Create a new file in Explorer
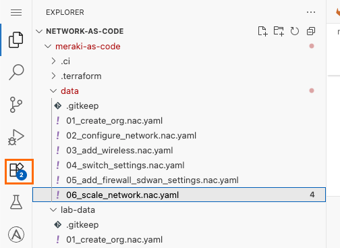This screenshot has height=248, width=340. point(262,31)
